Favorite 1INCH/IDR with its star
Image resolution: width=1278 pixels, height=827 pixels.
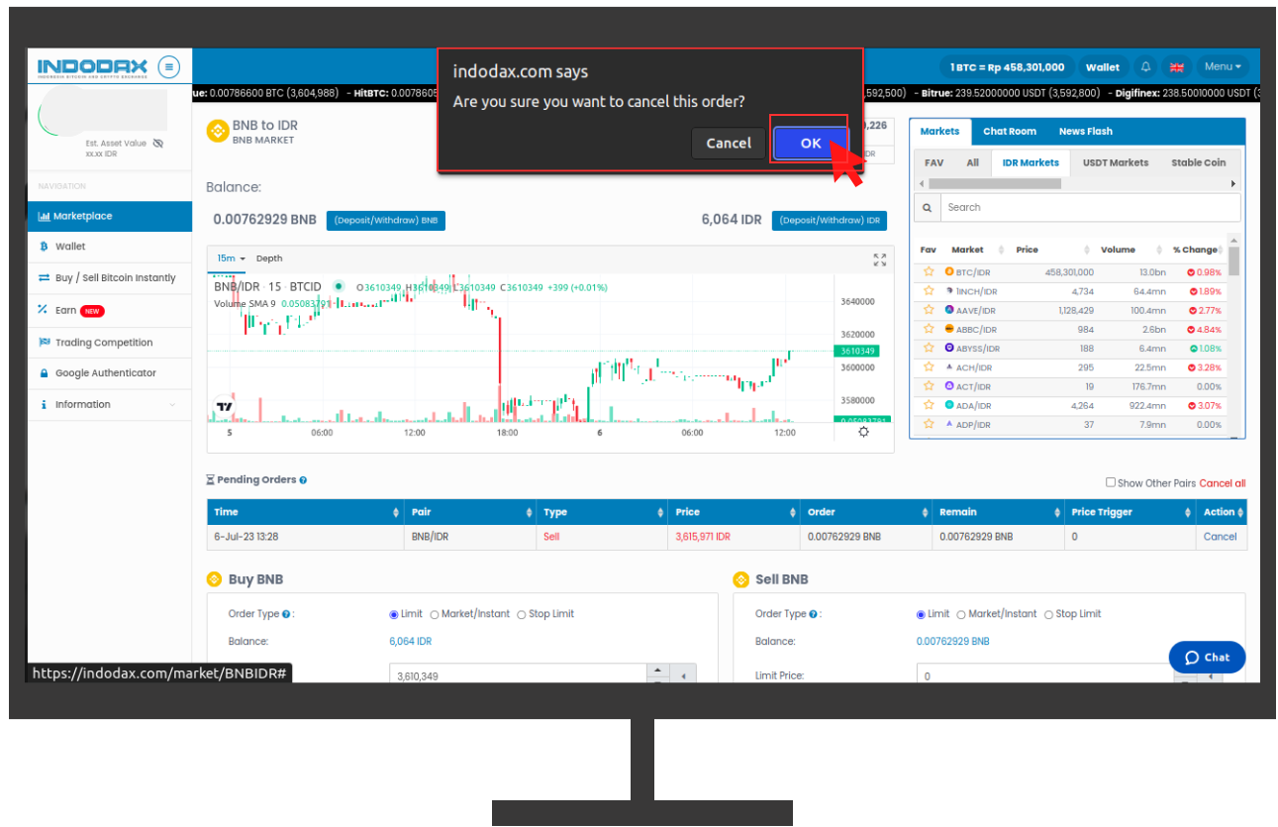click(x=929, y=291)
